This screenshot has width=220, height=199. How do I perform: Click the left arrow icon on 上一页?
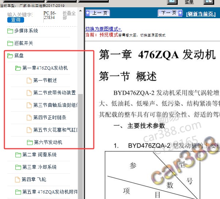pyautogui.click(x=88, y=13)
